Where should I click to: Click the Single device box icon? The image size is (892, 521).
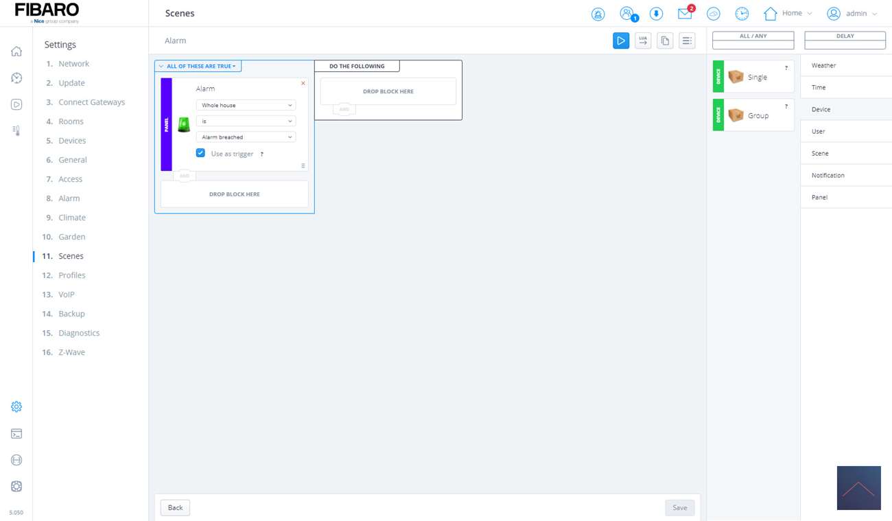pyautogui.click(x=736, y=77)
